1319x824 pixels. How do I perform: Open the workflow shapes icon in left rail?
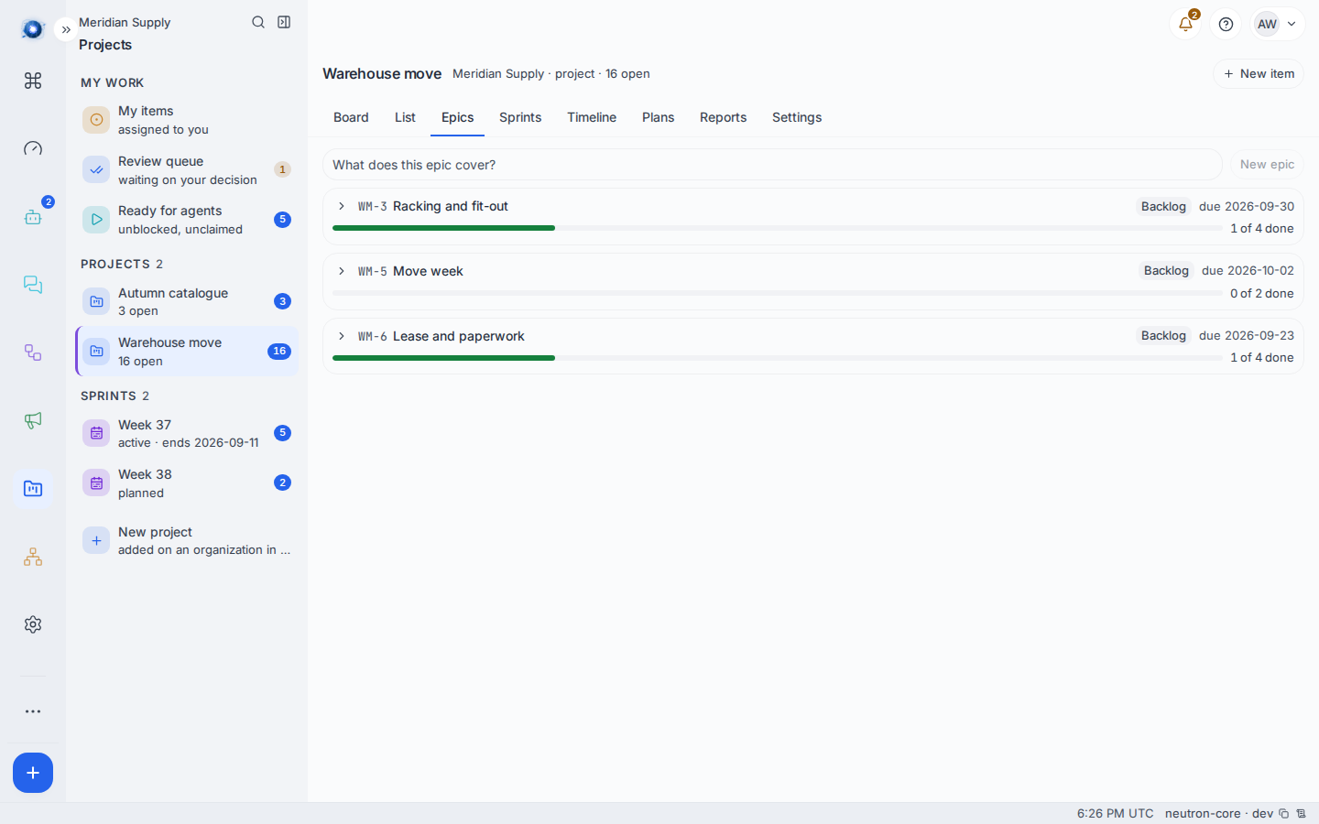click(33, 352)
